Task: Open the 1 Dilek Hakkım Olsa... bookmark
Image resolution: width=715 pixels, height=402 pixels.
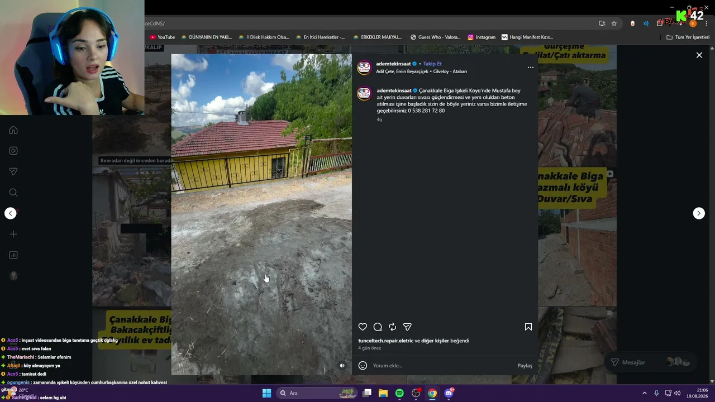Action: pos(264,37)
